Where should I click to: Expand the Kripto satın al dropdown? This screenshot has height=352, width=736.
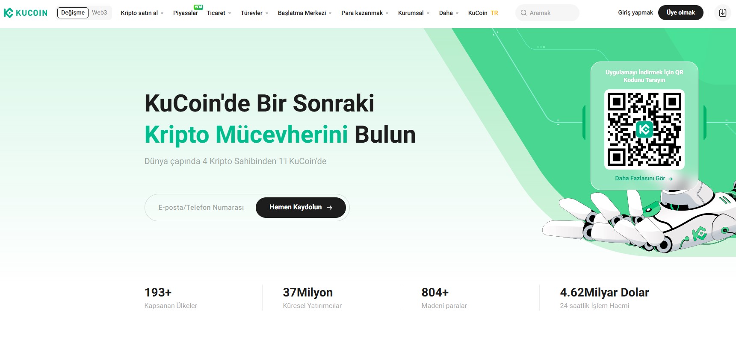[142, 13]
